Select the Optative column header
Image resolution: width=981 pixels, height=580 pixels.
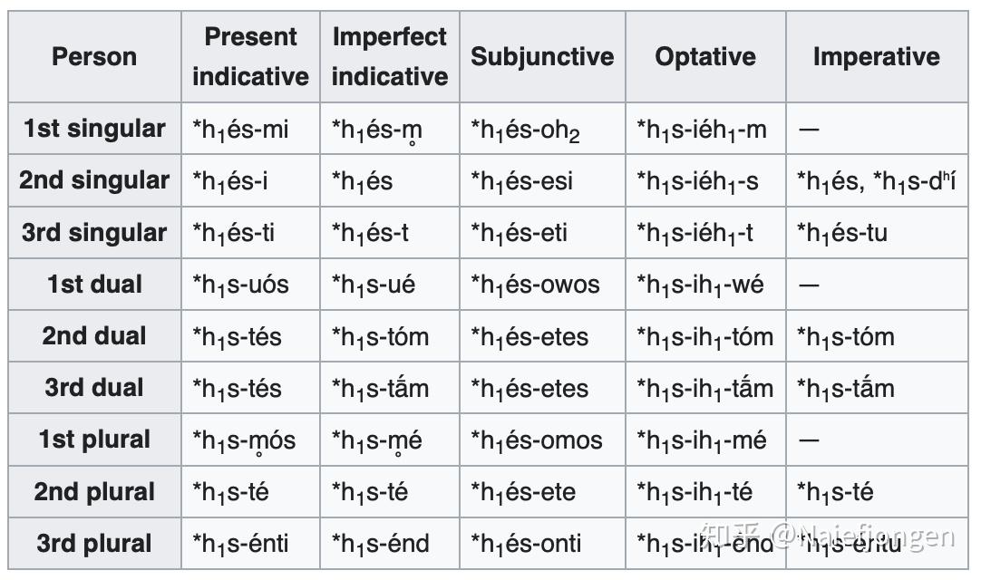coord(705,56)
